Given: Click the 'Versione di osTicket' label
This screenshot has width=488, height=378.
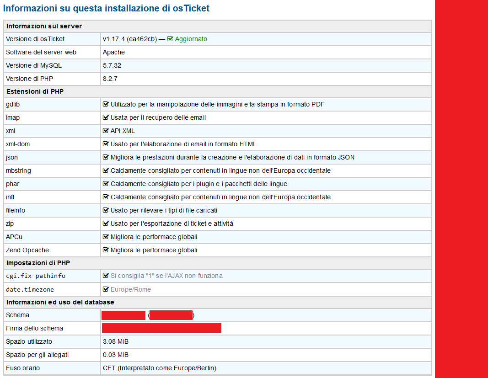Looking at the screenshot, I should [35, 39].
